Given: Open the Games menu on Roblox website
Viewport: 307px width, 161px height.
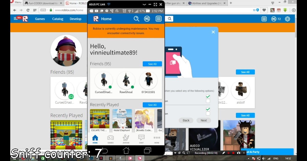Looking at the screenshot, I should (40, 19).
